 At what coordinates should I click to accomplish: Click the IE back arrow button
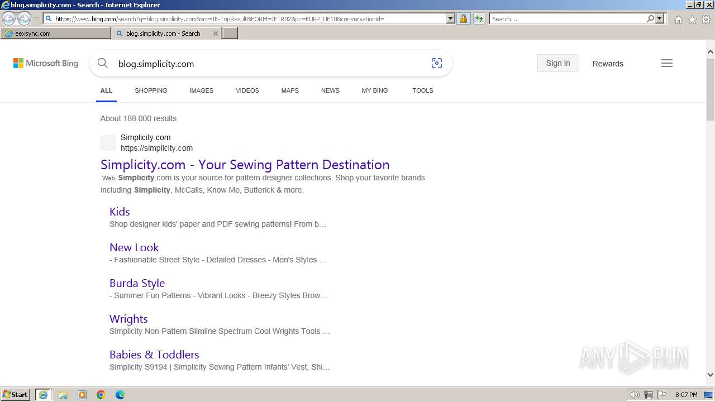[9, 19]
